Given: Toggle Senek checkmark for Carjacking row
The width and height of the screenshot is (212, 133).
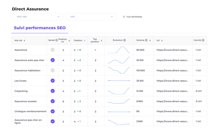Looking at the screenshot, I should pyautogui.click(x=52, y=91).
